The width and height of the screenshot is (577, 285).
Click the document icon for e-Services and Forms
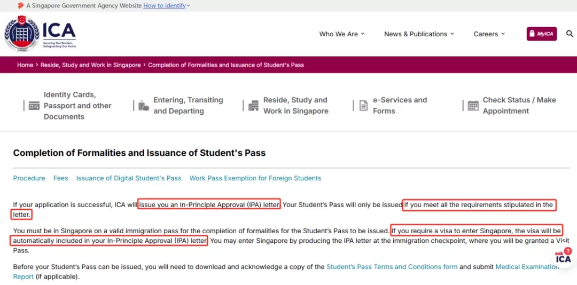click(363, 106)
